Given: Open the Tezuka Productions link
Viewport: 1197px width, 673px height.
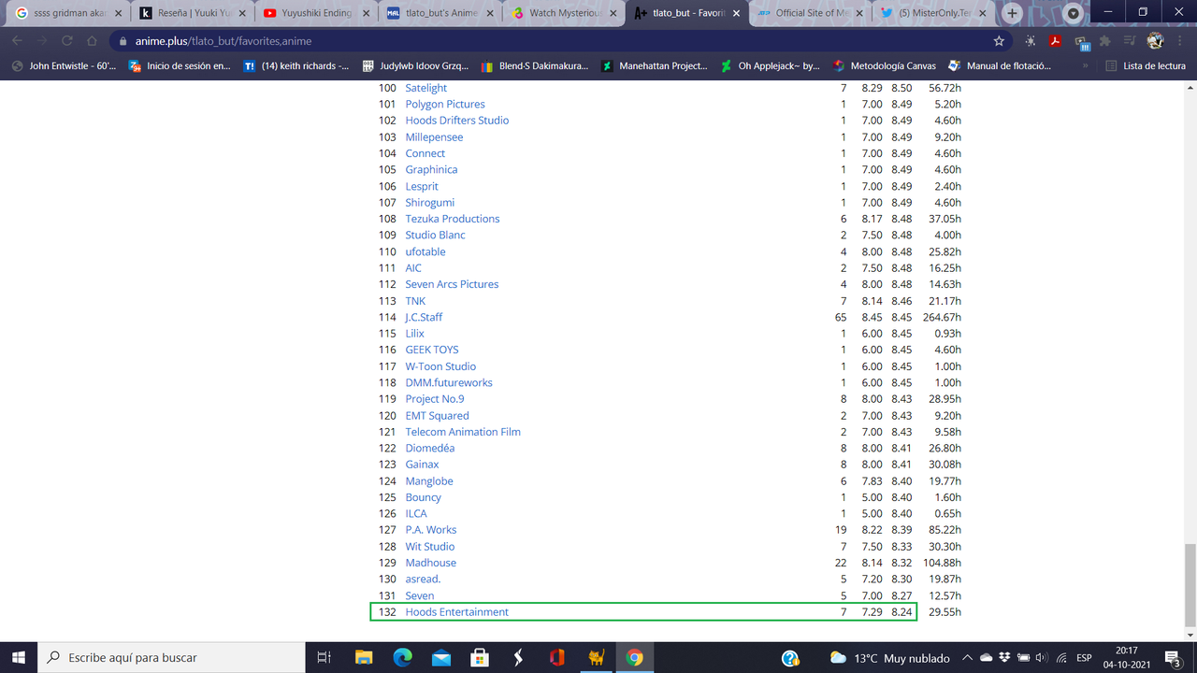Looking at the screenshot, I should point(453,219).
